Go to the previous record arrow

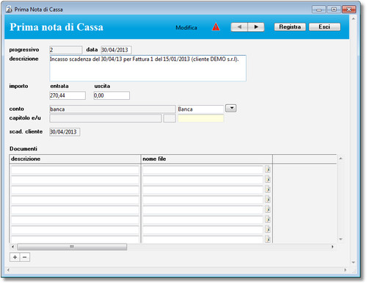pyautogui.click(x=239, y=27)
